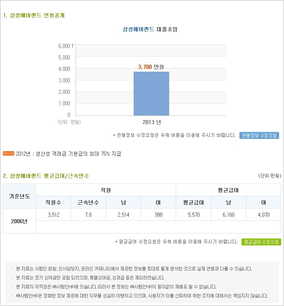Click the blue 연봉정보 수정요청 button
Screen dimensions: 284x306
click(x=259, y=135)
